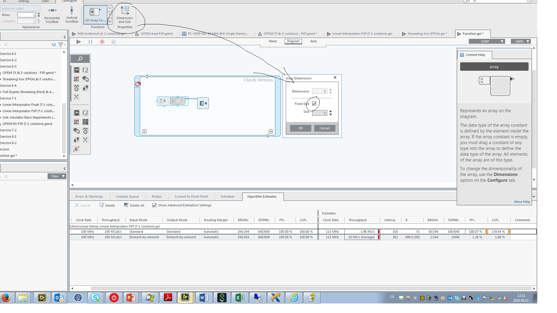Open the Errors & Warnings tab
Screen dimensions: 557x313
click(x=89, y=196)
